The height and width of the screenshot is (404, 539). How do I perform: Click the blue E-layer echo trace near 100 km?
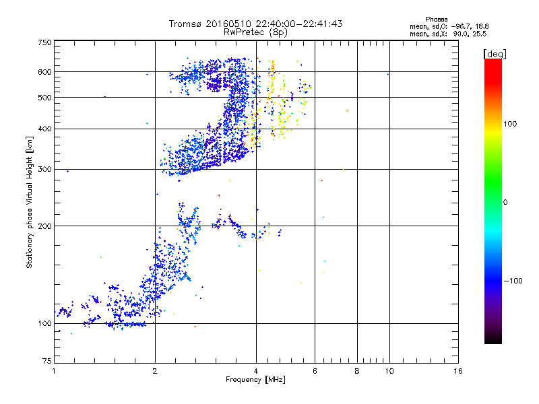[x=125, y=324]
